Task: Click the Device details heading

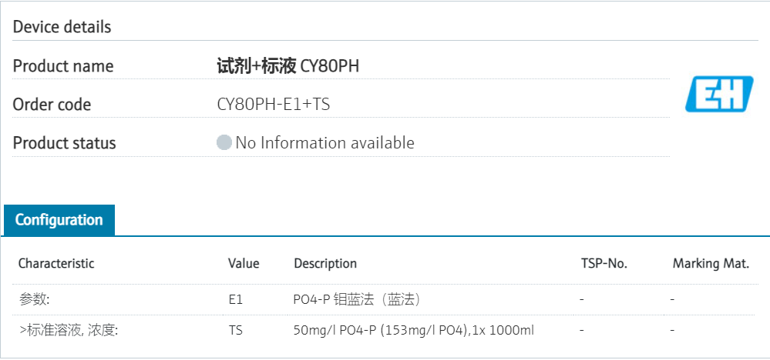Action: (x=62, y=27)
